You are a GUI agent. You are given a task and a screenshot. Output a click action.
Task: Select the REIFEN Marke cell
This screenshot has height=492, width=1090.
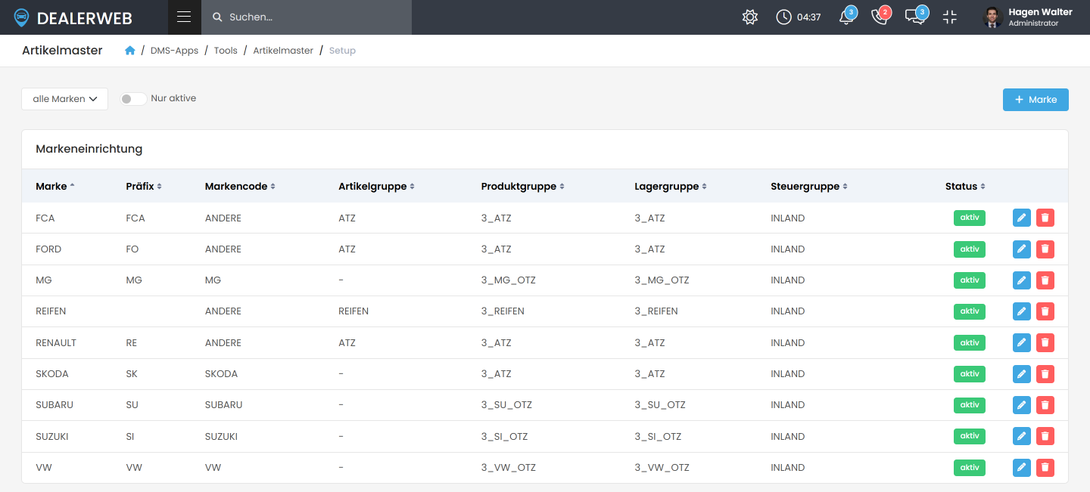[51, 311]
